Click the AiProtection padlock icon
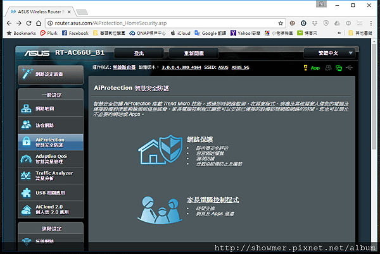The width and height of the screenshot is (380, 254). [27, 142]
